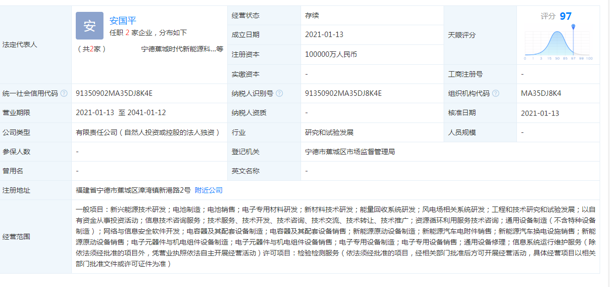Click credit code value under 统一社会信用代码
610x287 pixels.
114,93
